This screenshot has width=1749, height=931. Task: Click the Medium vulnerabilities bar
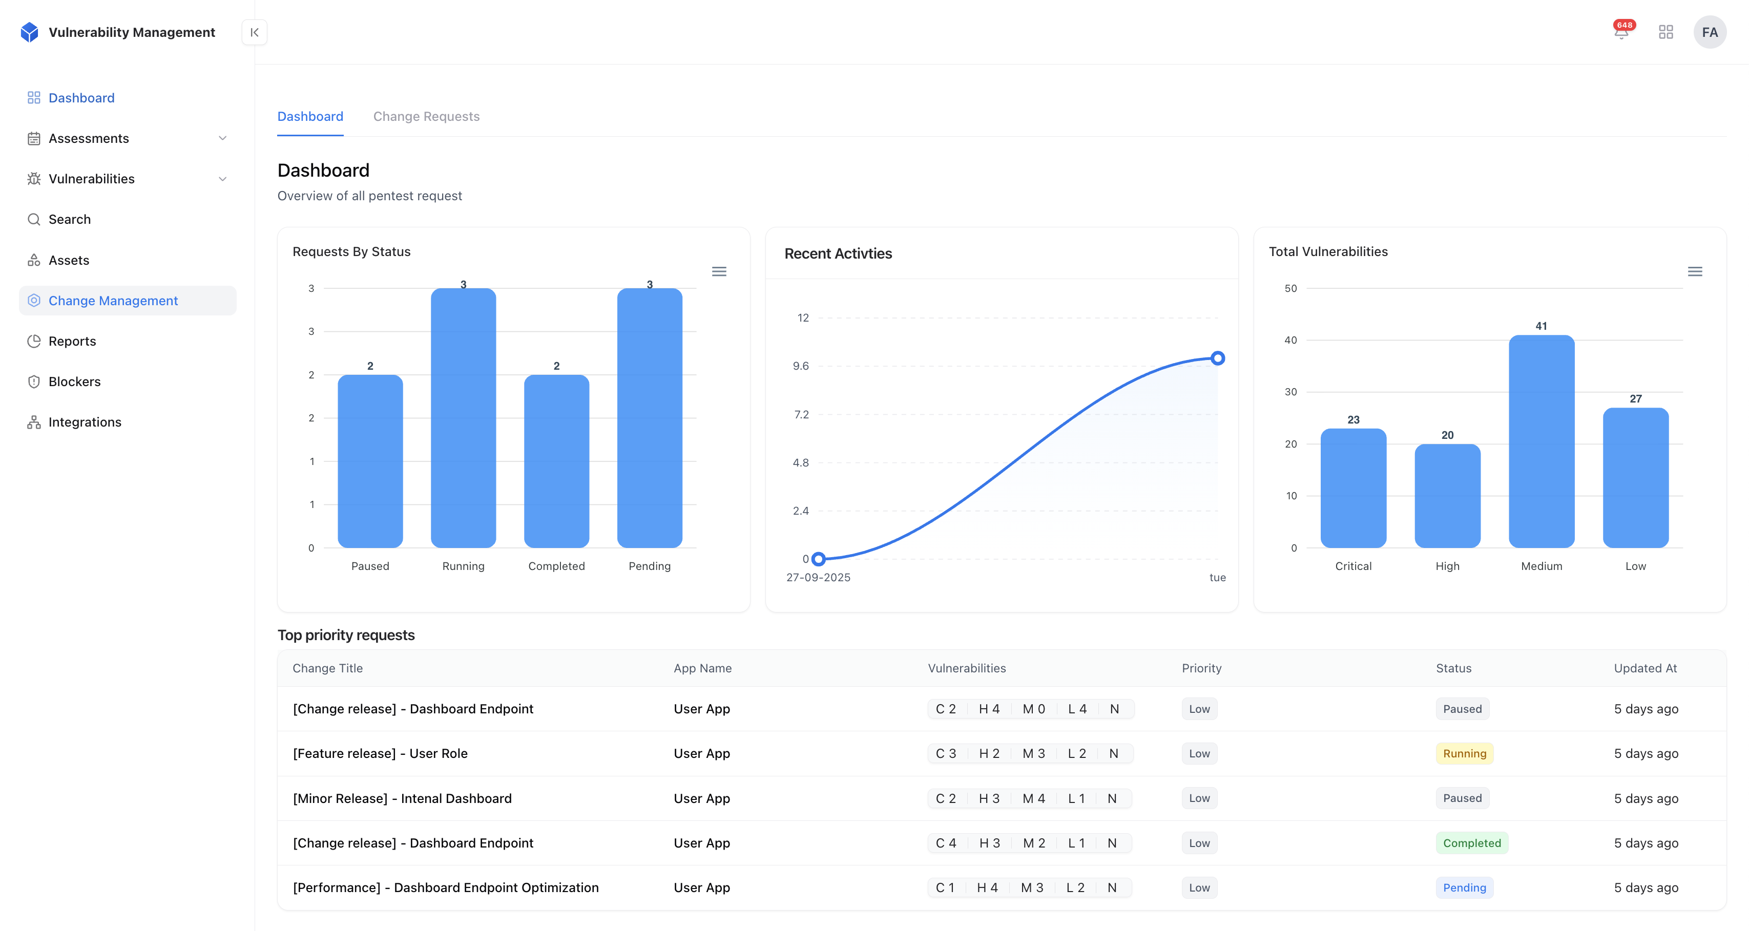point(1541,441)
